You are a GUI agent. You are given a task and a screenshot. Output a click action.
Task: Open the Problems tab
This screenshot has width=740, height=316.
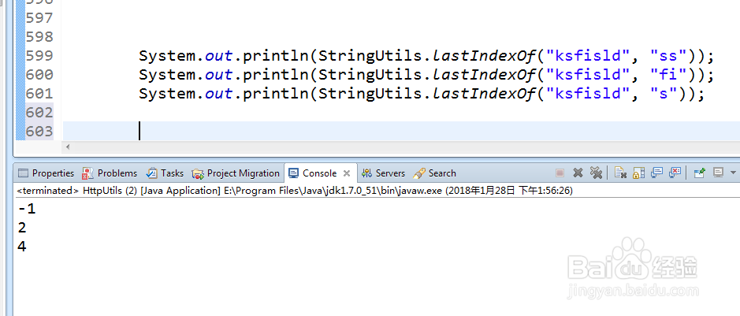pyautogui.click(x=110, y=173)
